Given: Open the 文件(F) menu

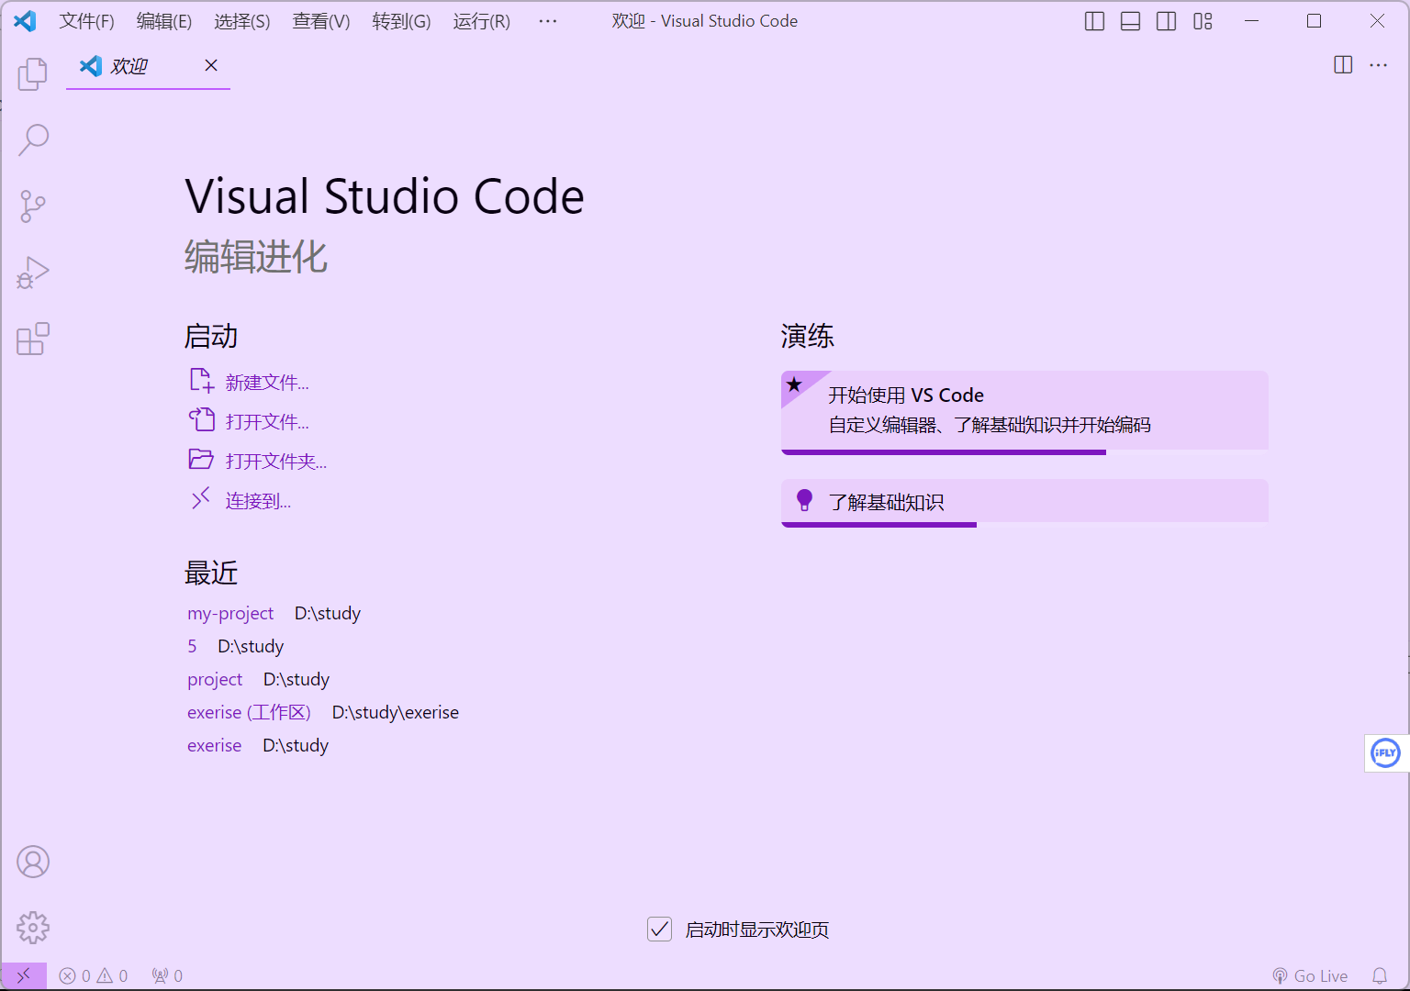Looking at the screenshot, I should tap(87, 21).
